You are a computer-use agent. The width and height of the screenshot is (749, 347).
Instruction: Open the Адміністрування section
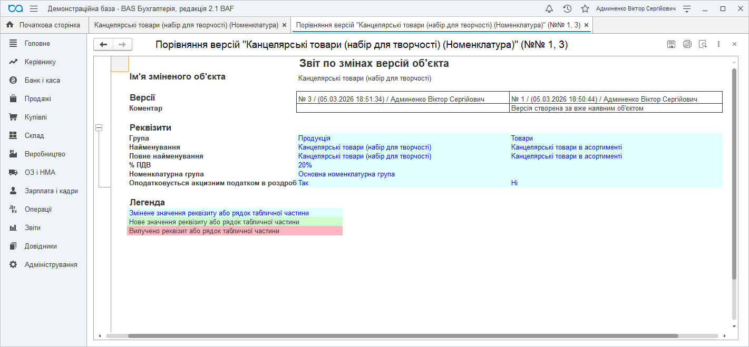[x=51, y=265]
